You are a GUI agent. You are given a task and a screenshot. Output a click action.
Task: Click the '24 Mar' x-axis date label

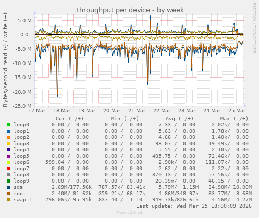pos(212,111)
